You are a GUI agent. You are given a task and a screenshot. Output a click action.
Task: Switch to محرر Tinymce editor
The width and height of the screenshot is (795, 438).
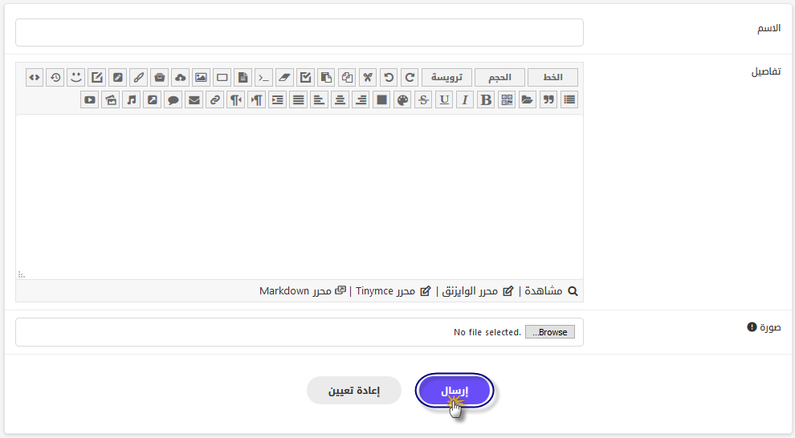[393, 290]
